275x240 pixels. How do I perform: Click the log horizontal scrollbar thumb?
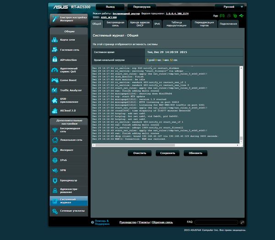[135, 145]
